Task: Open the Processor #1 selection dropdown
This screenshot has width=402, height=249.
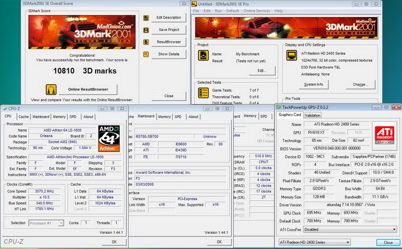Action: (46, 223)
